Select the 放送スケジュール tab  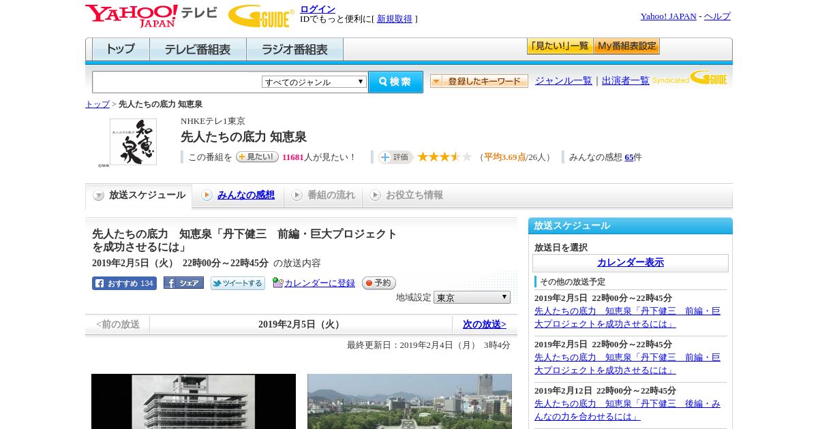click(139, 195)
